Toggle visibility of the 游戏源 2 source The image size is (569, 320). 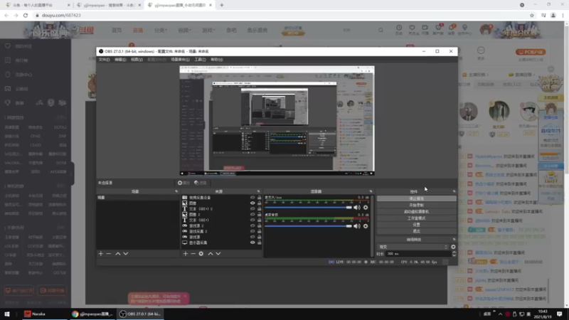[252, 225]
